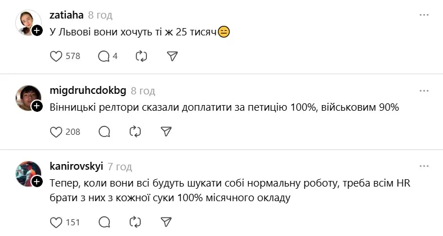The height and width of the screenshot is (236, 443).
Task: Repost migdruhcdokbg's comment
Action: (x=135, y=131)
